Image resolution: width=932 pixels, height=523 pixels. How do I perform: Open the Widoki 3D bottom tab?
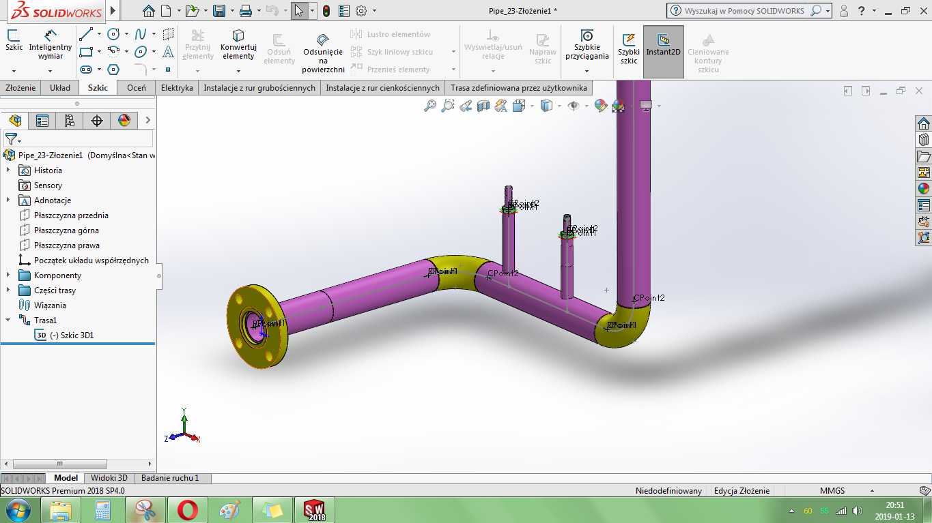coord(109,478)
